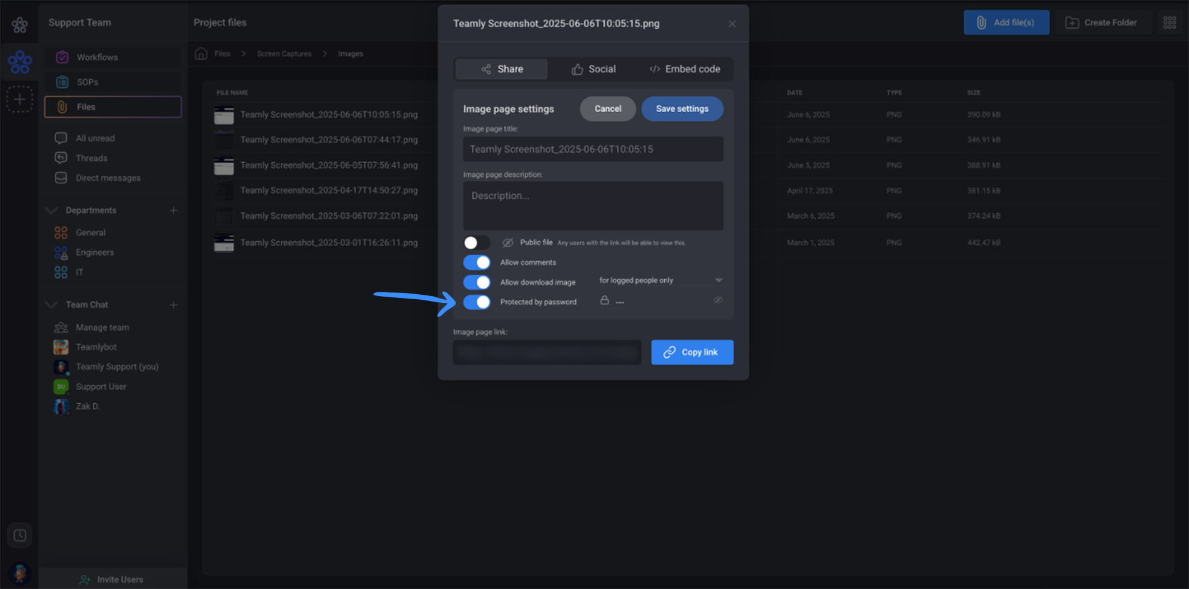The image size is (1189, 589).
Task: Open the Engineers department channel
Action: coord(95,252)
